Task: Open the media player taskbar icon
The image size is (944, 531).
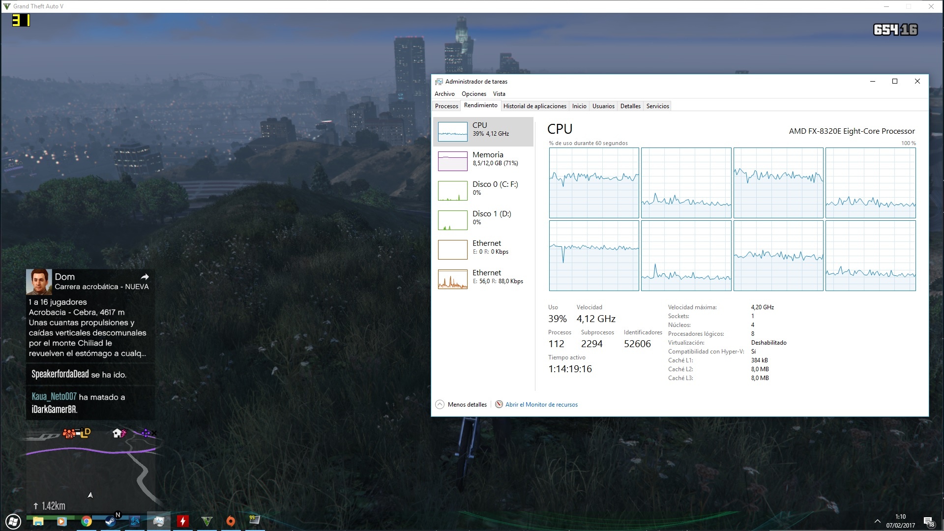Action: click(x=62, y=521)
